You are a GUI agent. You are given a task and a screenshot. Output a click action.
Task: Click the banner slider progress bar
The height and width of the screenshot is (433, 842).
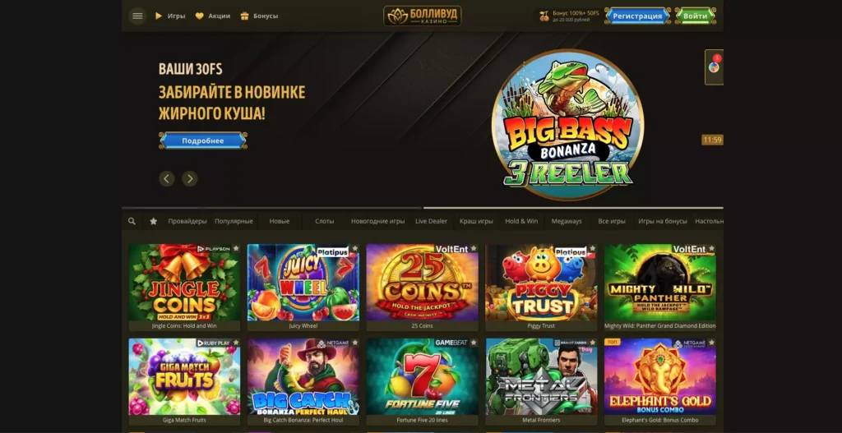422,208
